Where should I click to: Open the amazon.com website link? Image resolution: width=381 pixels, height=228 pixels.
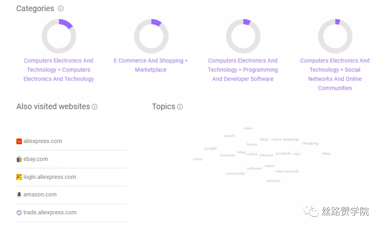[x=40, y=195]
